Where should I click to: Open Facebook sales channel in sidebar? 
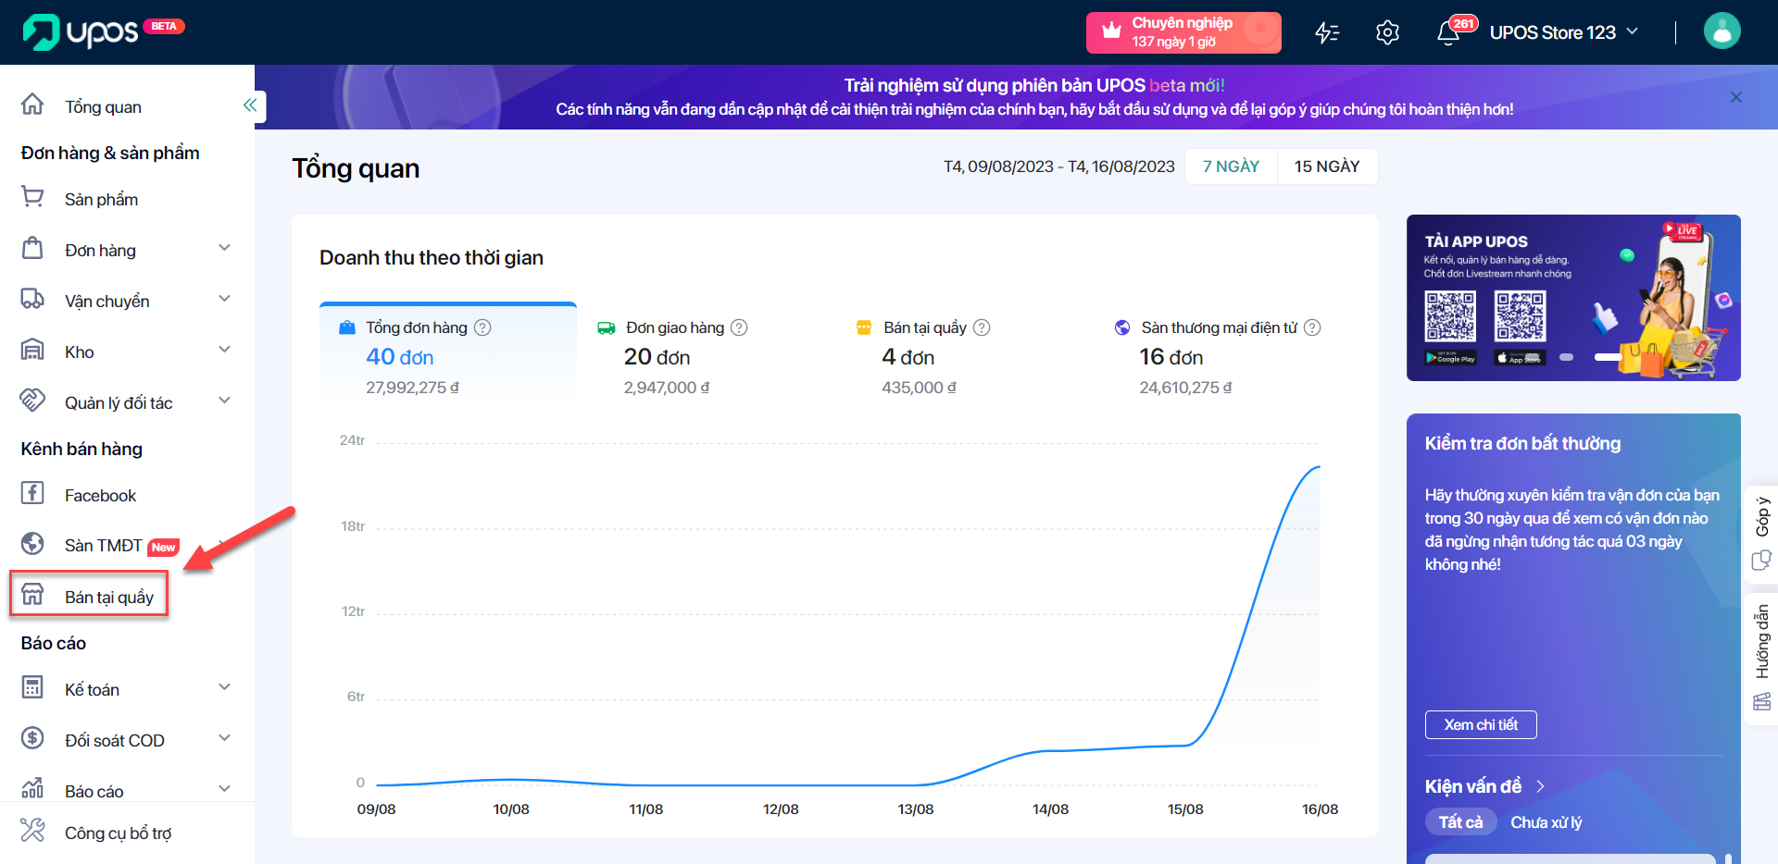[x=100, y=496]
